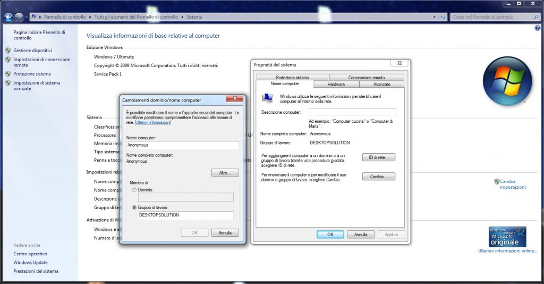Select Gruppo di lavoro radio button
This screenshot has height=284, width=544.
pos(134,207)
